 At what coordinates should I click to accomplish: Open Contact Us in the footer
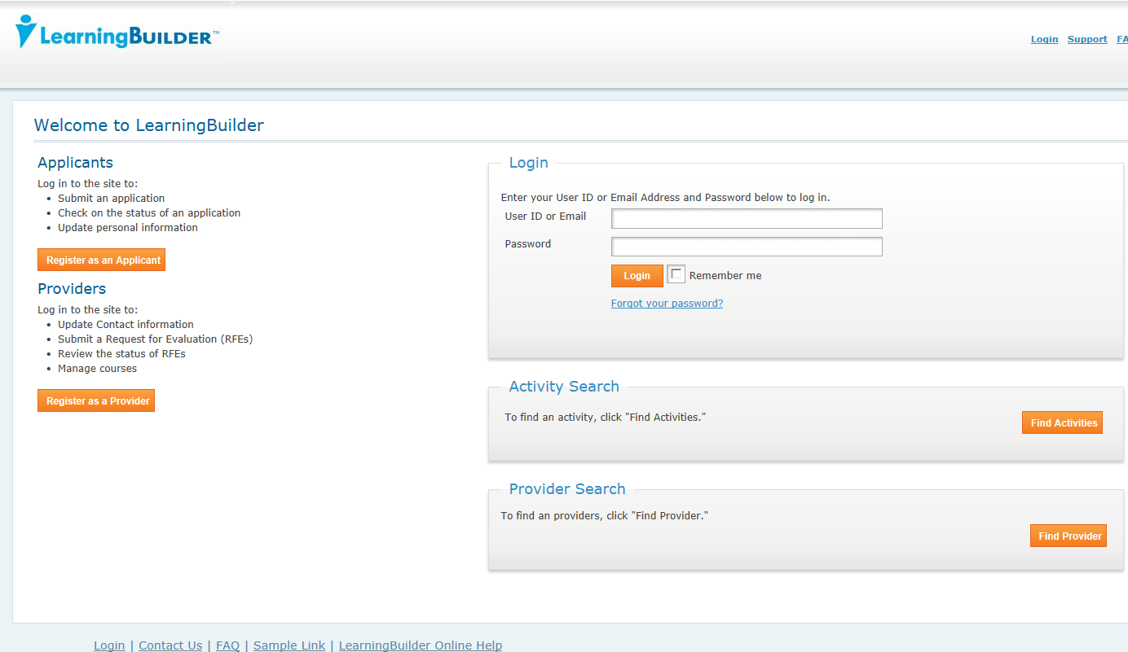pyautogui.click(x=170, y=645)
